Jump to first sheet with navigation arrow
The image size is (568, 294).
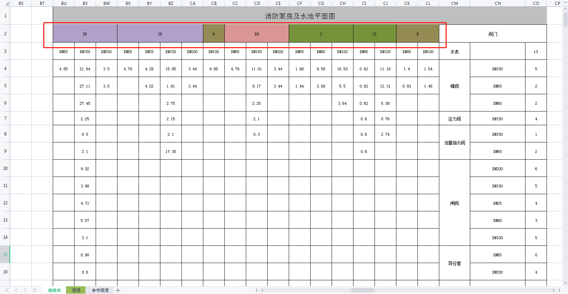(x=7, y=290)
